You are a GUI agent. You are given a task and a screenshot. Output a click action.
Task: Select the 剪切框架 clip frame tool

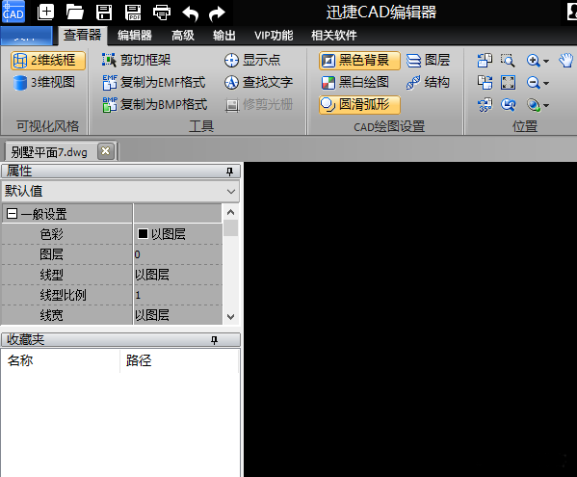tap(136, 60)
